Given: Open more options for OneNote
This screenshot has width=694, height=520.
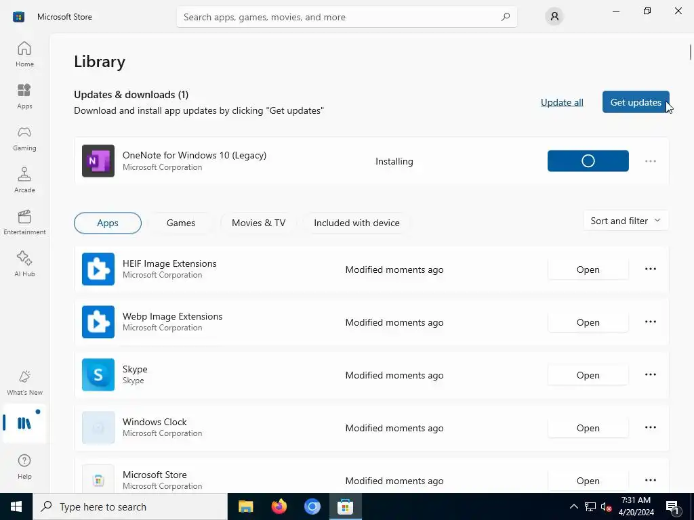Looking at the screenshot, I should [x=650, y=161].
